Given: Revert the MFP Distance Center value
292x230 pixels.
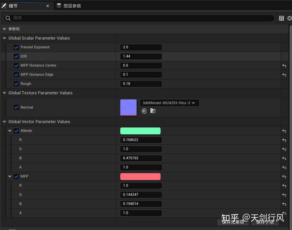Looking at the screenshot, I should coord(284,66).
